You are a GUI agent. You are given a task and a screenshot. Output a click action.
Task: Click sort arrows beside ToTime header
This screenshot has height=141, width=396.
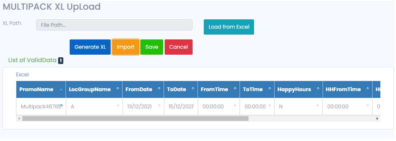tap(270, 89)
